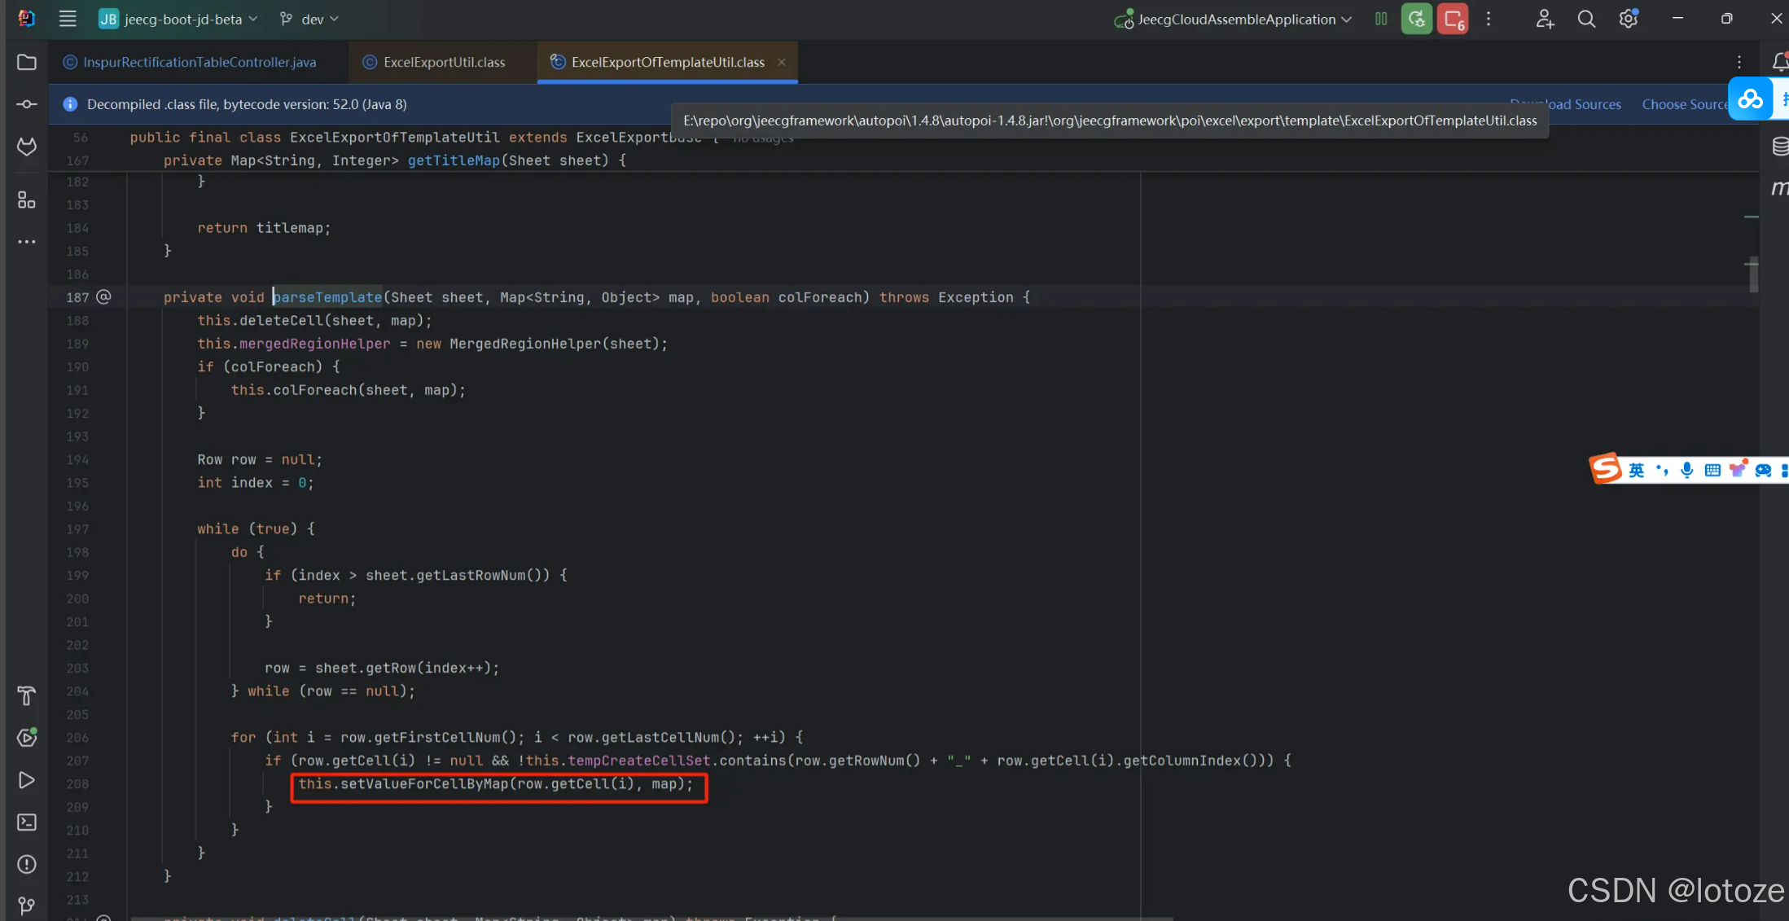The width and height of the screenshot is (1789, 921).
Task: Click Search Everywhere magnifier icon
Action: tap(1585, 20)
